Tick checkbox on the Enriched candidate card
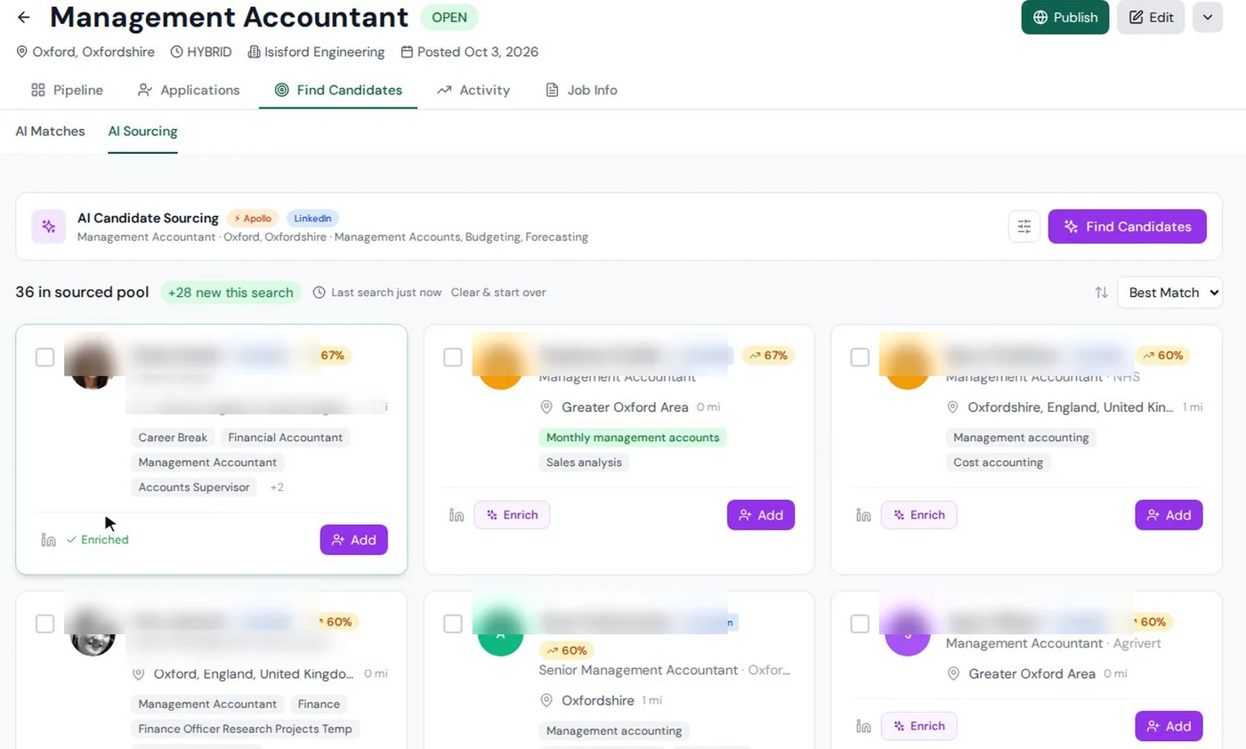This screenshot has width=1246, height=749. coord(44,358)
